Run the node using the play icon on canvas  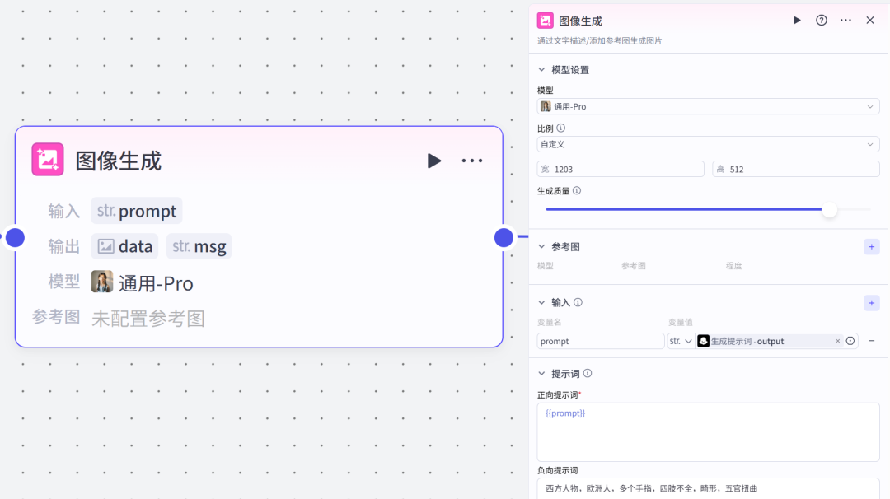pyautogui.click(x=434, y=161)
